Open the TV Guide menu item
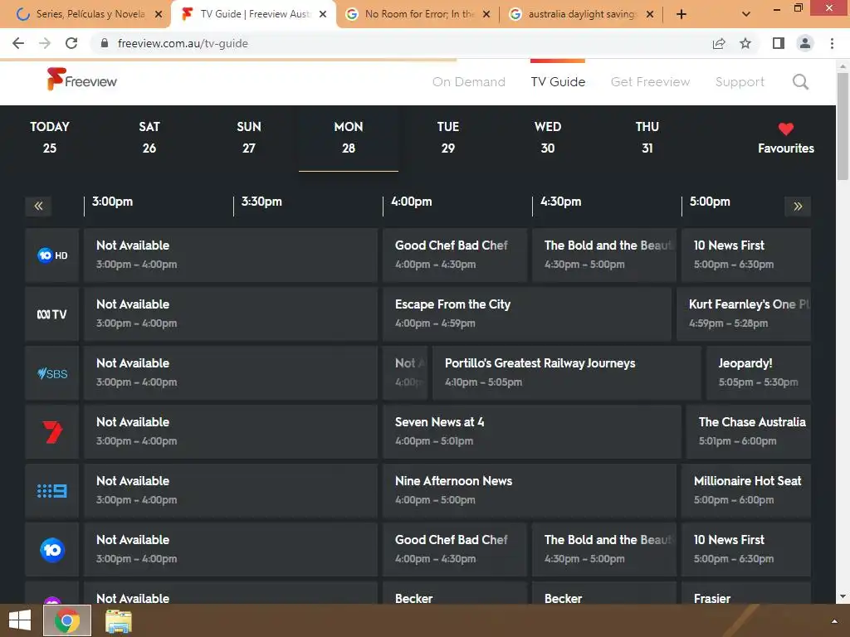The image size is (850, 637). click(558, 82)
